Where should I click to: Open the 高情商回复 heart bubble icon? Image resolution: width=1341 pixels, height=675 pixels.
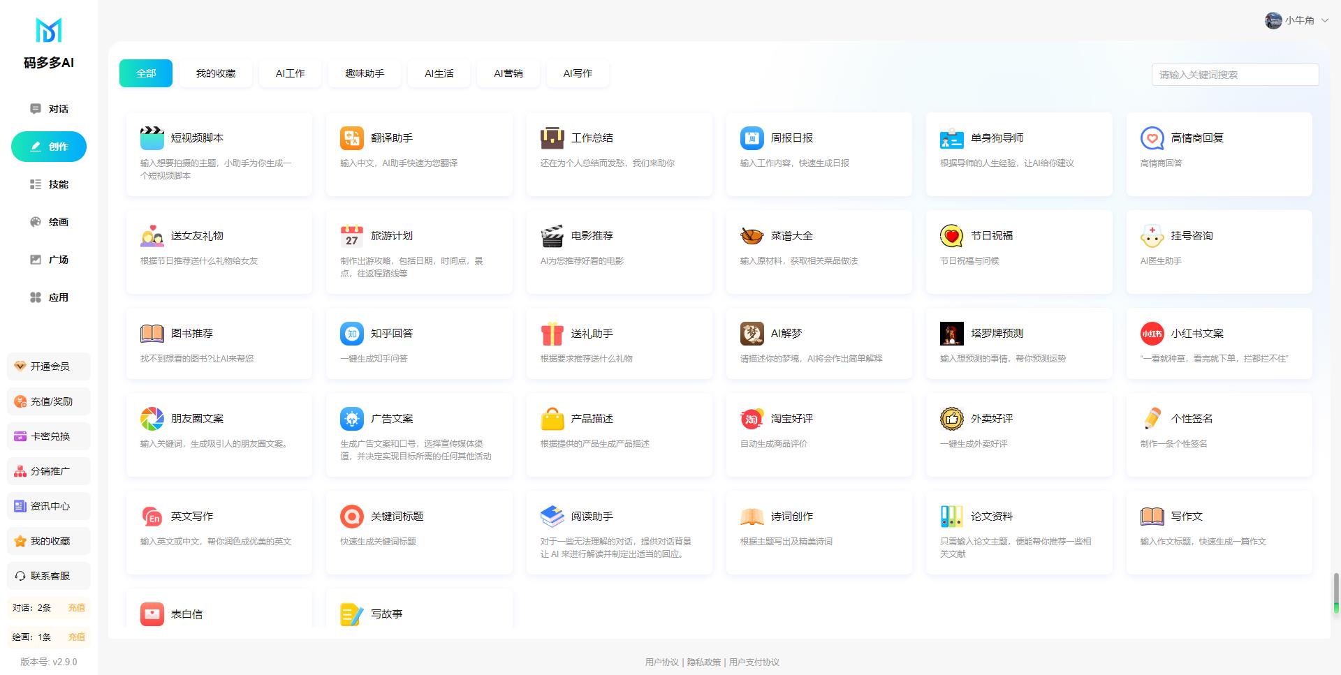coord(1152,138)
